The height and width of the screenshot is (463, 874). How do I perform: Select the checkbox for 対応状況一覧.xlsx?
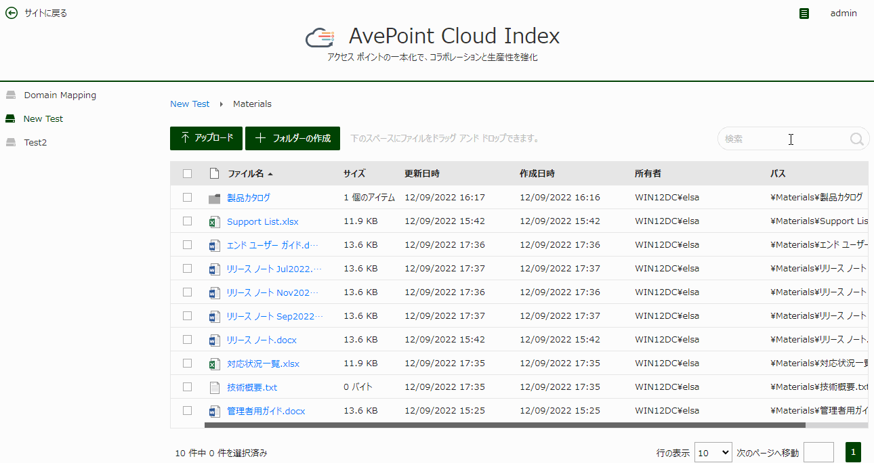(x=188, y=363)
